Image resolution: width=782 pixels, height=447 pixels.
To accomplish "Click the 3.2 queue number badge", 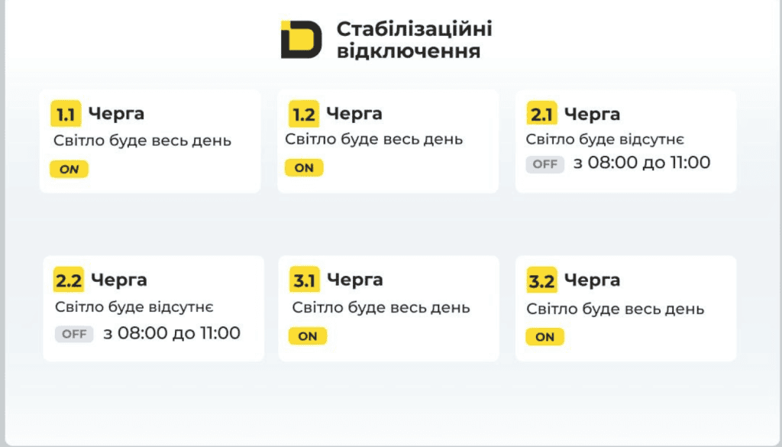I will [x=541, y=280].
